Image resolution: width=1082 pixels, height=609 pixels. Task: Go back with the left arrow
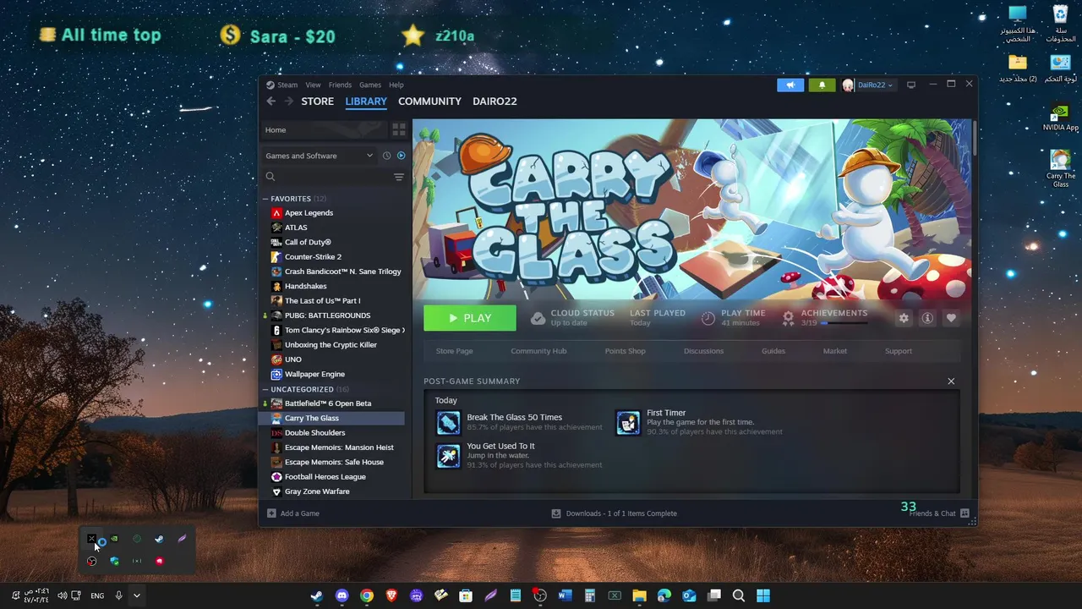click(x=270, y=101)
